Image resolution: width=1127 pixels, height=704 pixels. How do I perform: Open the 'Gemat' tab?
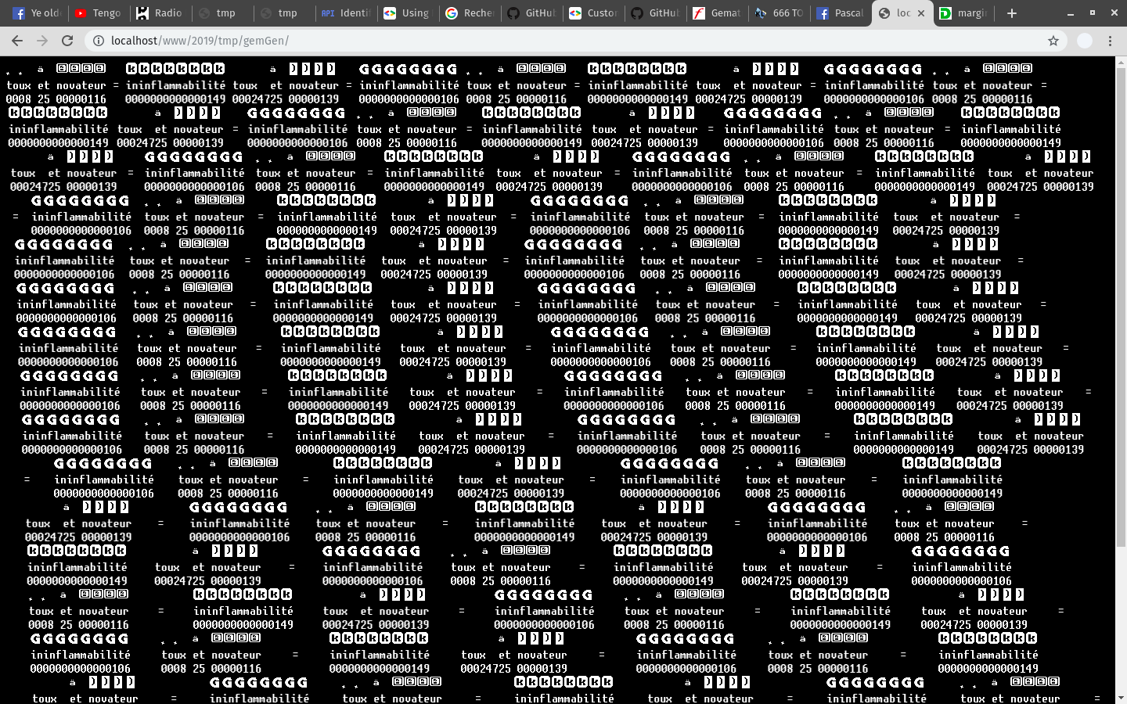coord(716,13)
